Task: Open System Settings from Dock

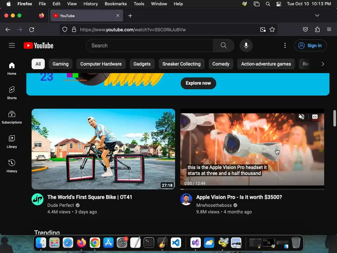Action: (122, 243)
